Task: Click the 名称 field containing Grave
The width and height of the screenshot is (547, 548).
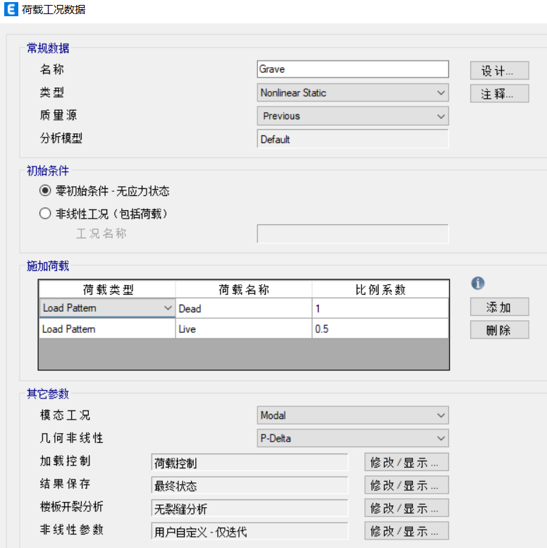Action: tap(353, 69)
